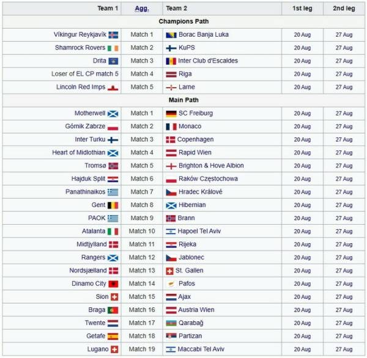Click the Poland flag next to Górnik Zabrze
The width and height of the screenshot is (367, 358).
coord(113,126)
